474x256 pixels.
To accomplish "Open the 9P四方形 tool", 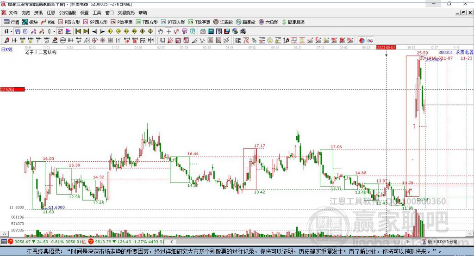I will click(95, 22).
